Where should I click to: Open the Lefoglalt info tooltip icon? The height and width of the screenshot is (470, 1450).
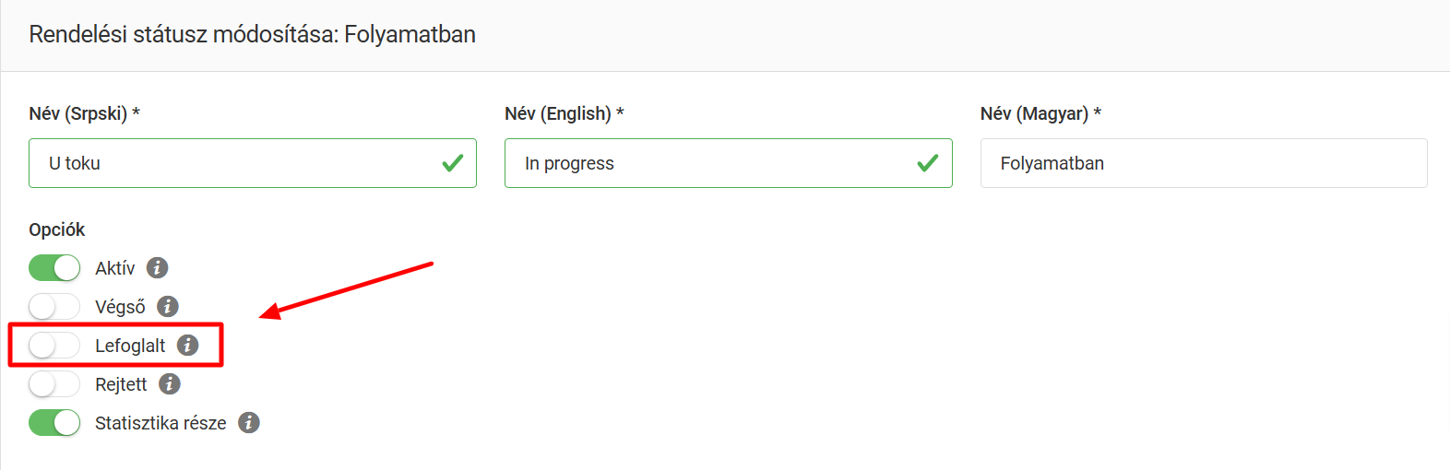click(188, 346)
